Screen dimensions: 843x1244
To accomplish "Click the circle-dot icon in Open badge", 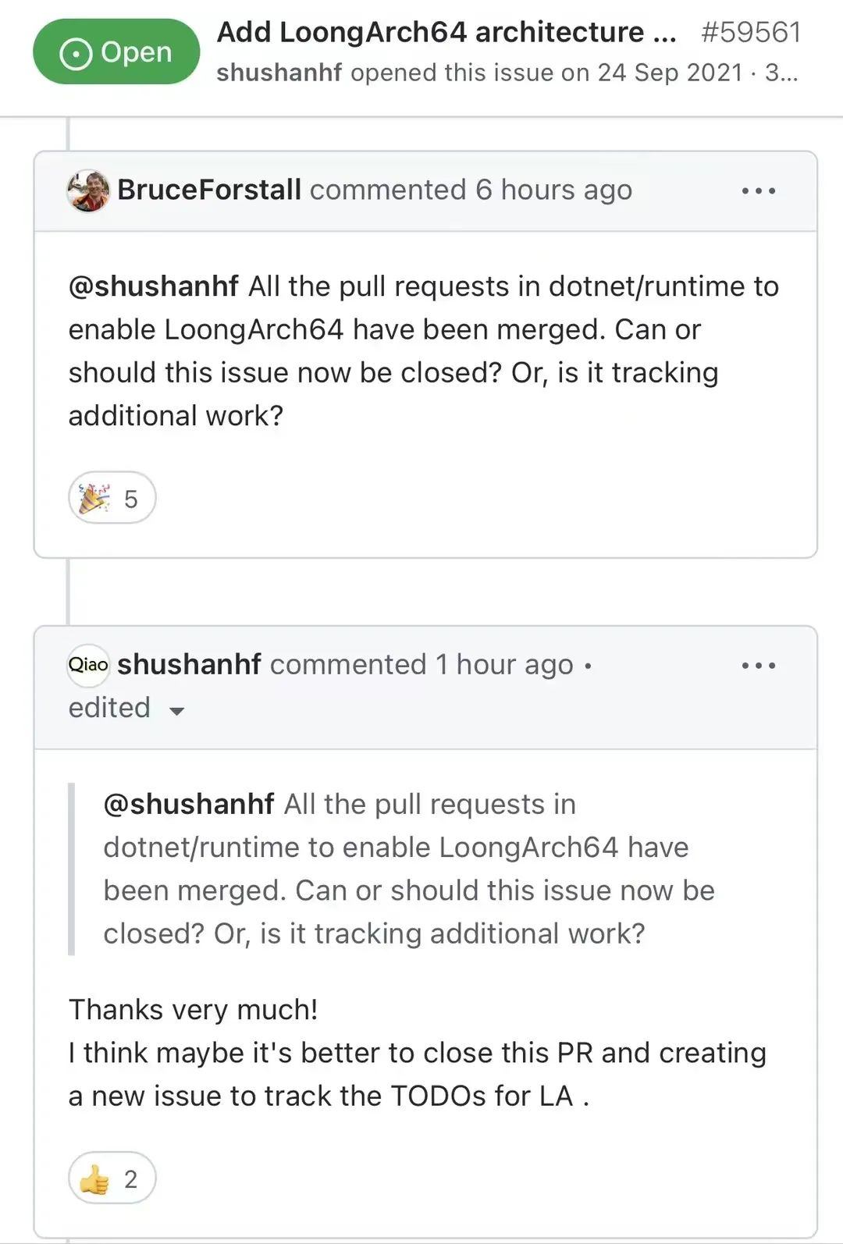I will 76,53.
